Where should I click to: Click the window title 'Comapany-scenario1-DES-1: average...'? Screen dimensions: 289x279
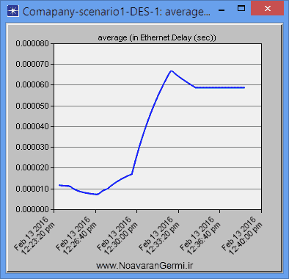point(117,12)
